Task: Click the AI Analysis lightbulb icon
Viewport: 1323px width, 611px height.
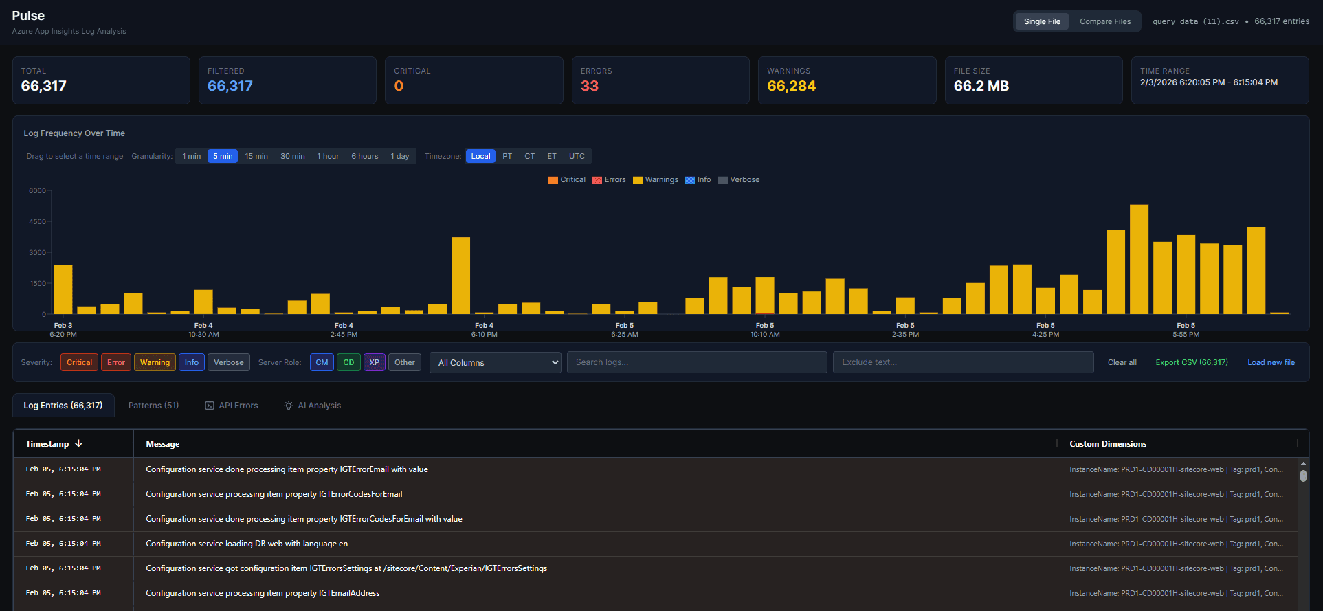Action: (x=289, y=406)
